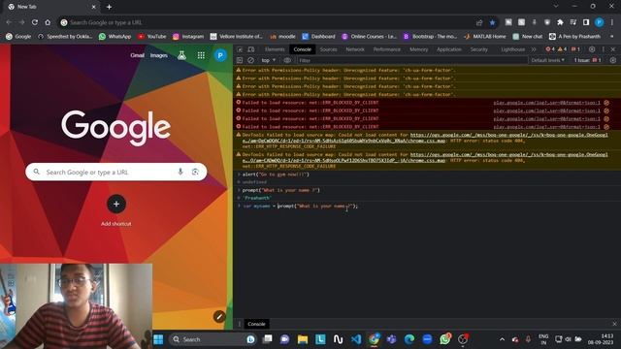Toggle the console sidebar
Screen dimensions: 621x349
click(x=240, y=60)
